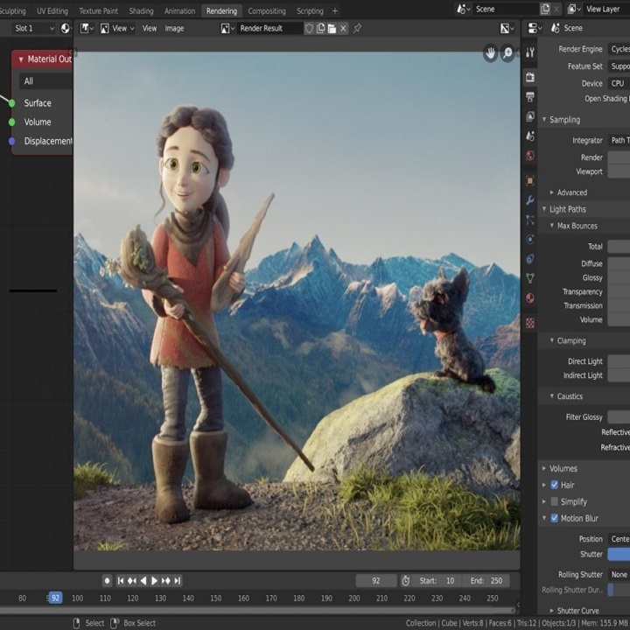Click the pan hand icon in image viewer
This screenshot has height=630, width=630.
(x=491, y=53)
